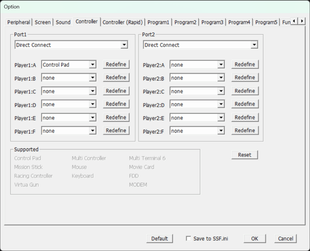Enable Save to SSF.ini

click(x=188, y=239)
